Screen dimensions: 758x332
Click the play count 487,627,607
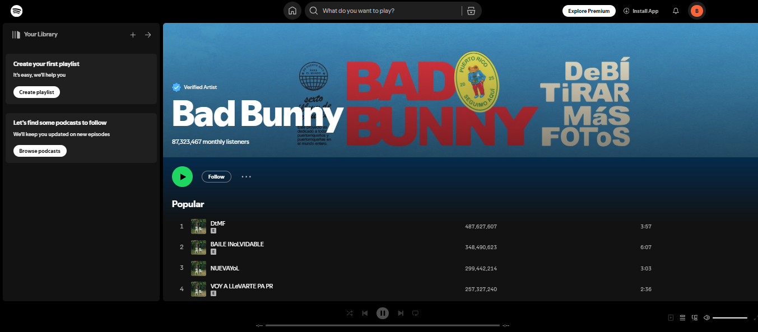tap(481, 227)
